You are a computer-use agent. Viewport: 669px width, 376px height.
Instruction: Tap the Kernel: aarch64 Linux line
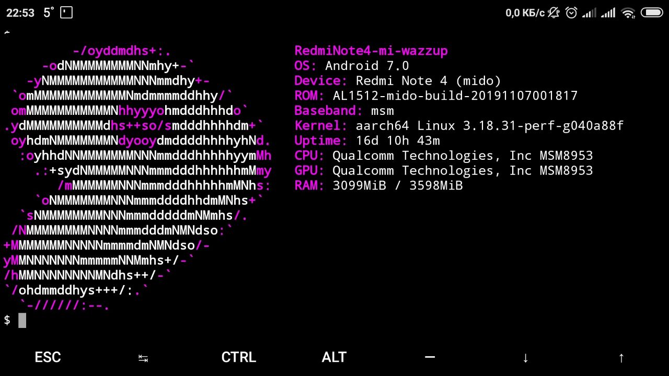(459, 126)
